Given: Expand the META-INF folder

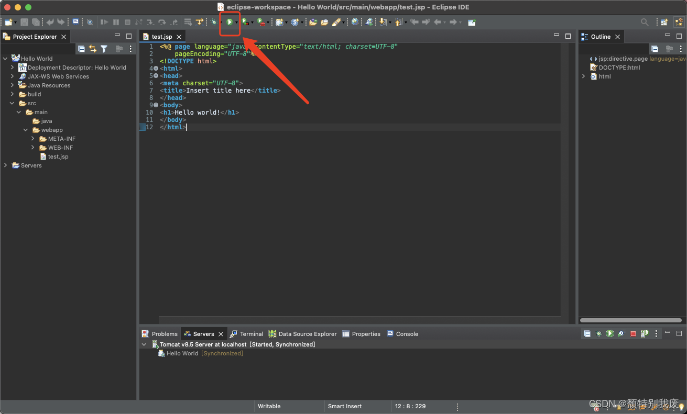Looking at the screenshot, I should click(33, 139).
